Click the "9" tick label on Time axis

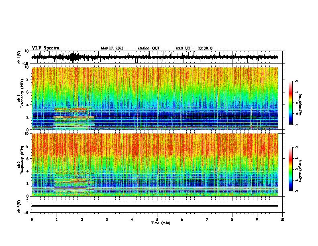click(257, 219)
